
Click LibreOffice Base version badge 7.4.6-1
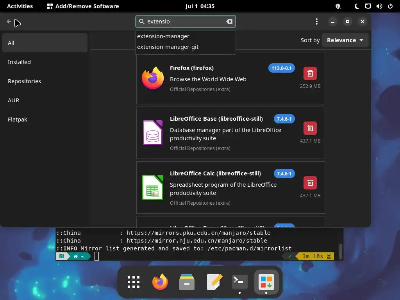[284, 119]
